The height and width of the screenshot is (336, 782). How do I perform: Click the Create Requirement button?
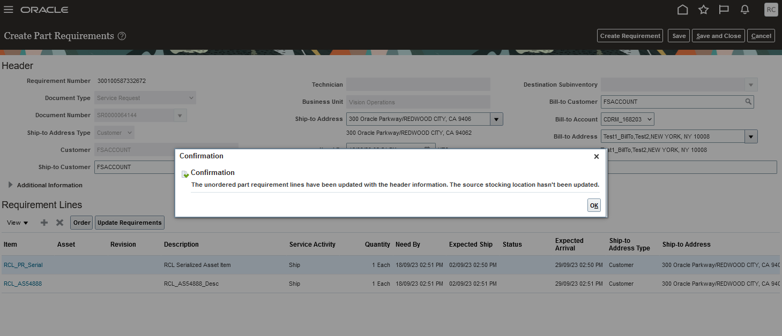(x=630, y=36)
